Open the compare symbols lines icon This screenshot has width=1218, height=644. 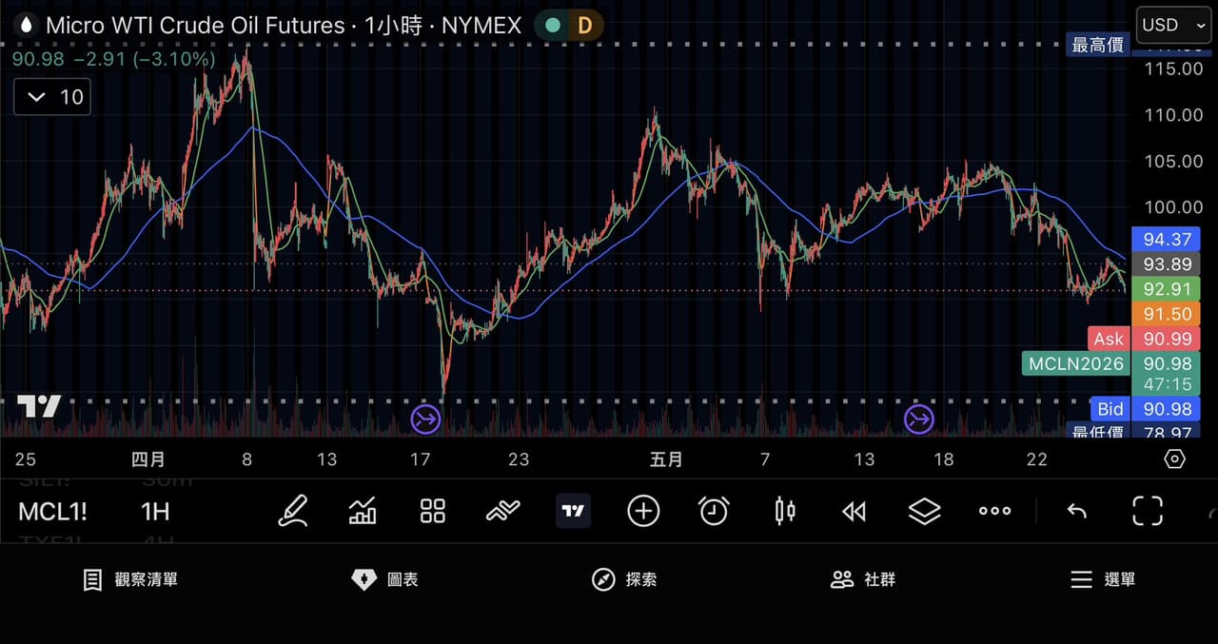tap(502, 511)
